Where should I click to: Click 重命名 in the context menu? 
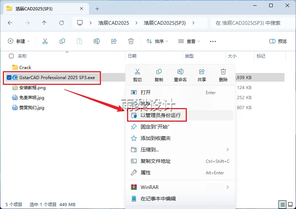[180, 75]
